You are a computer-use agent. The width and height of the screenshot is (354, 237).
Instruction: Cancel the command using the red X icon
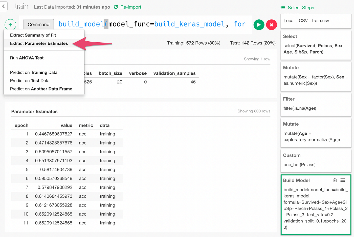click(x=271, y=24)
